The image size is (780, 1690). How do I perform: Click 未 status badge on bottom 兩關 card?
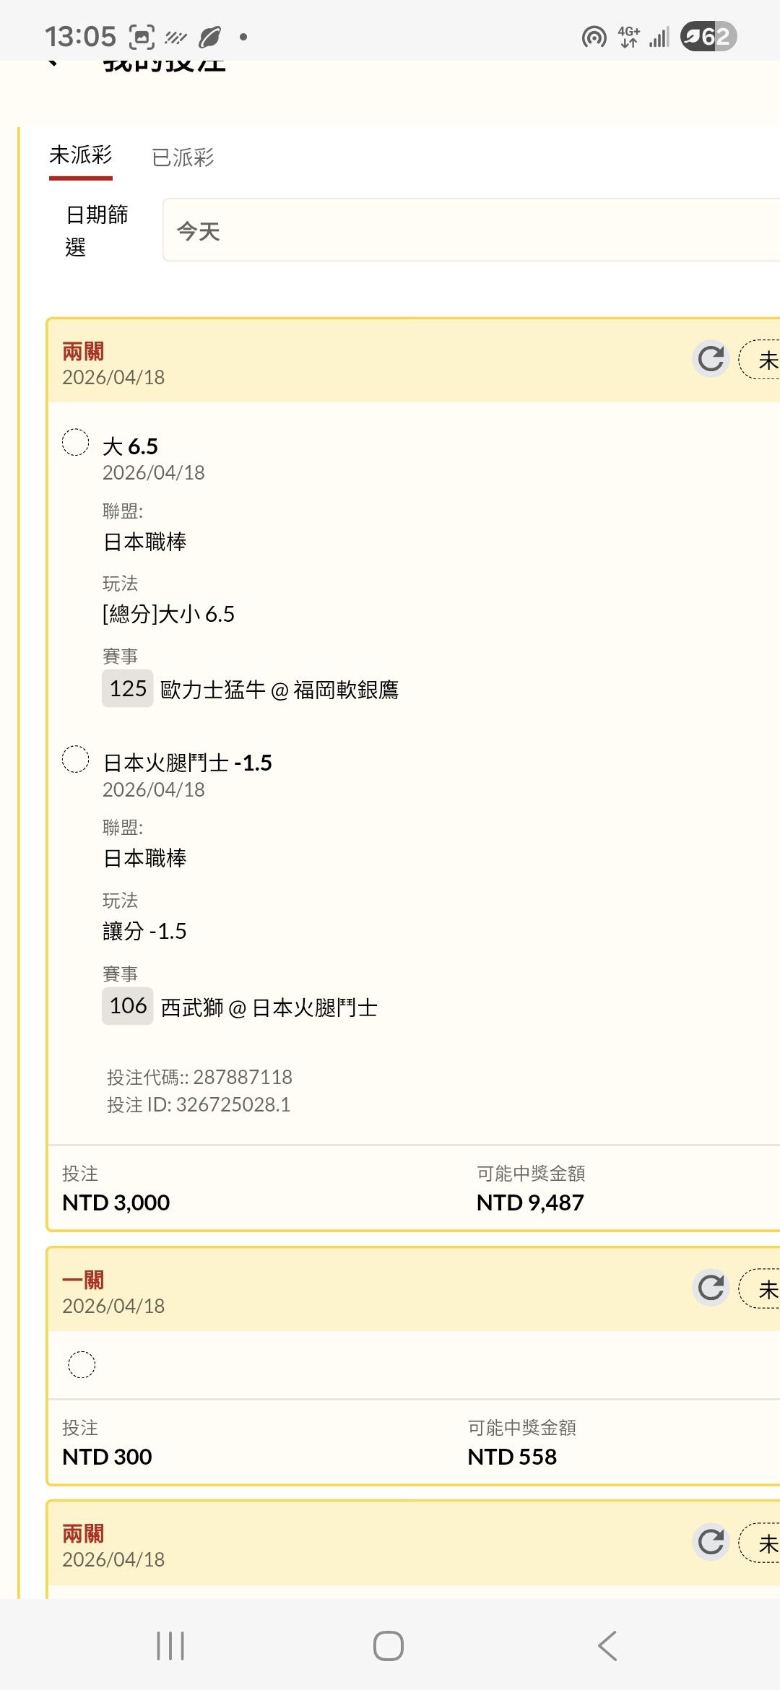click(x=763, y=1543)
